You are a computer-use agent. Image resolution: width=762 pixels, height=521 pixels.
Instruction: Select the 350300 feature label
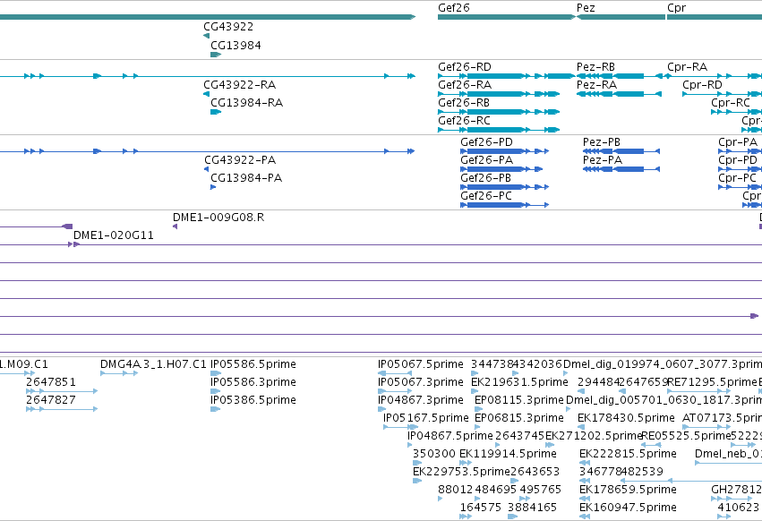(x=434, y=454)
